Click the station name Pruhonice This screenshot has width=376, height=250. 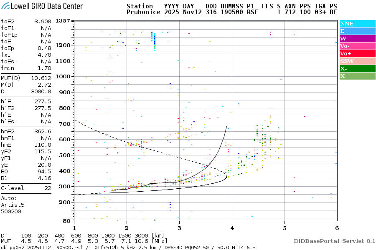pyautogui.click(x=143, y=12)
